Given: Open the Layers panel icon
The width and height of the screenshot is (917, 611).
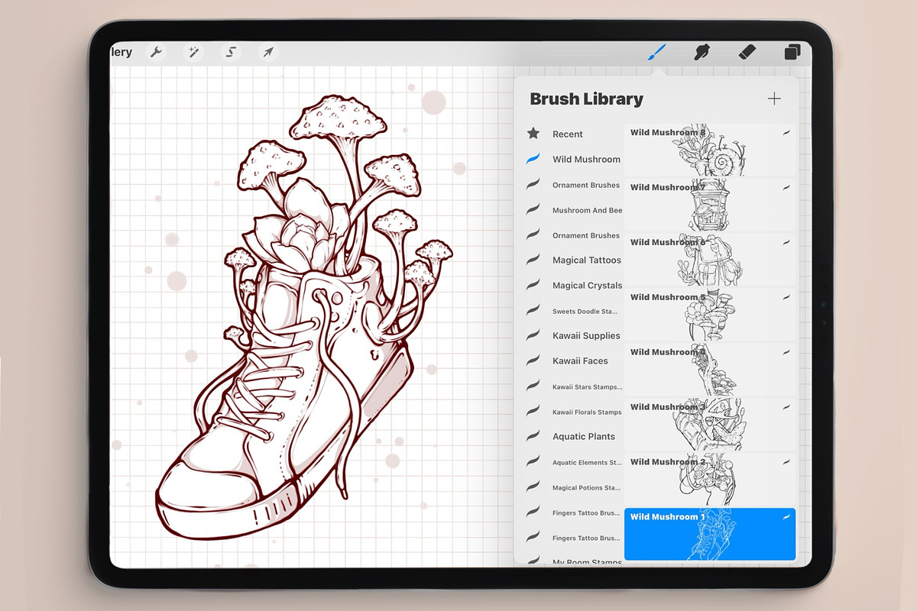Looking at the screenshot, I should coord(792,53).
